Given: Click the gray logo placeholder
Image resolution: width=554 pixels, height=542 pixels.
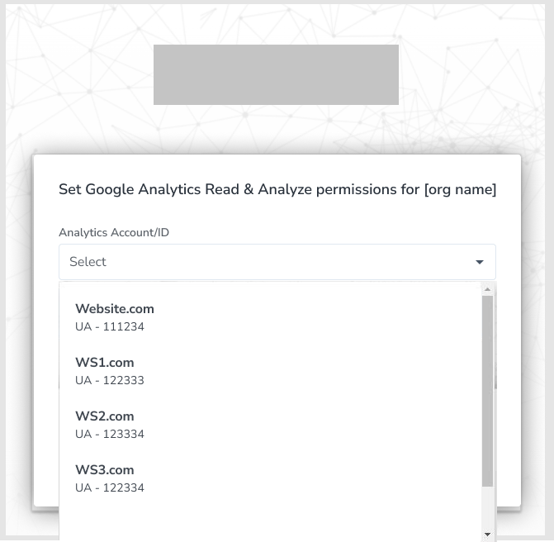Looking at the screenshot, I should pos(276,74).
